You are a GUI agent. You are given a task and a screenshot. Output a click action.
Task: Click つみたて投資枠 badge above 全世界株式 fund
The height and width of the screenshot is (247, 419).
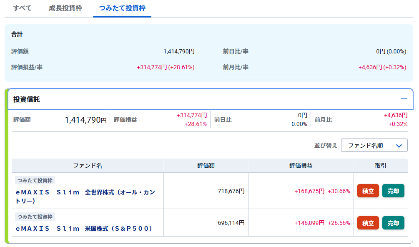35,180
